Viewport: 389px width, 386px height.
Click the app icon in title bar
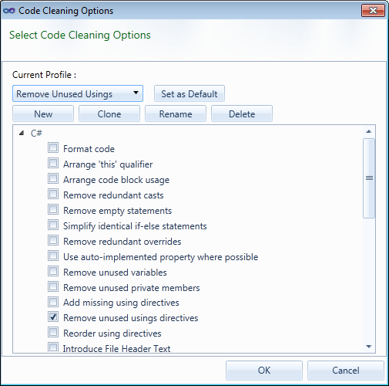(x=9, y=11)
